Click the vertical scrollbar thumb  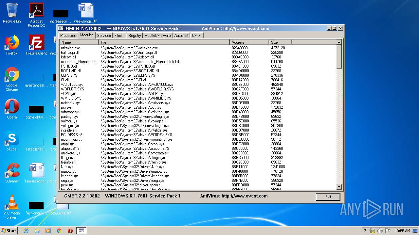pyautogui.click(x=339, y=56)
